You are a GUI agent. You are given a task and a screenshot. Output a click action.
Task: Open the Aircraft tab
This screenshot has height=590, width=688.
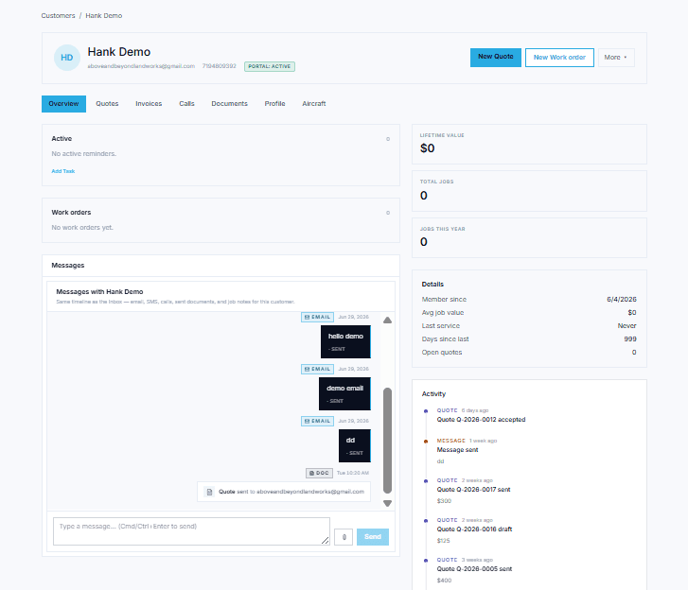coord(314,104)
